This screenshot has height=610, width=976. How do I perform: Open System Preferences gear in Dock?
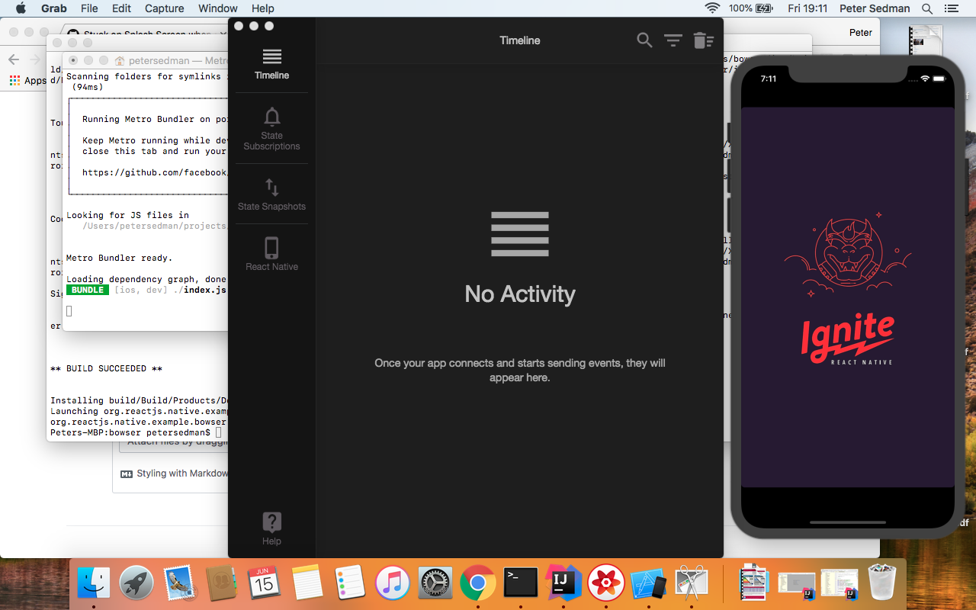pyautogui.click(x=436, y=584)
